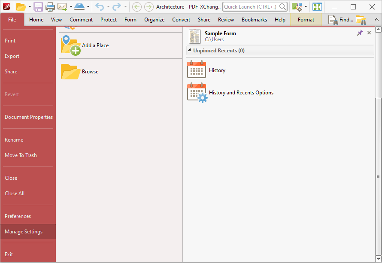This screenshot has width=382, height=263.
Task: Choose Move To Trash in the File menu
Action: click(28, 155)
